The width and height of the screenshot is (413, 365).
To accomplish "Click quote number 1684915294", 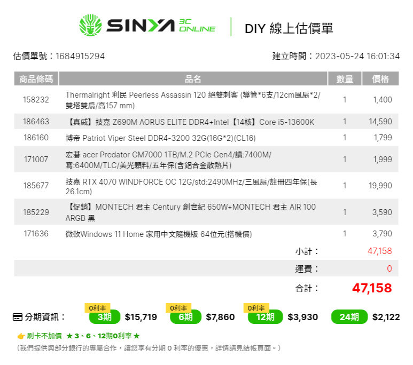I will click(x=80, y=56).
